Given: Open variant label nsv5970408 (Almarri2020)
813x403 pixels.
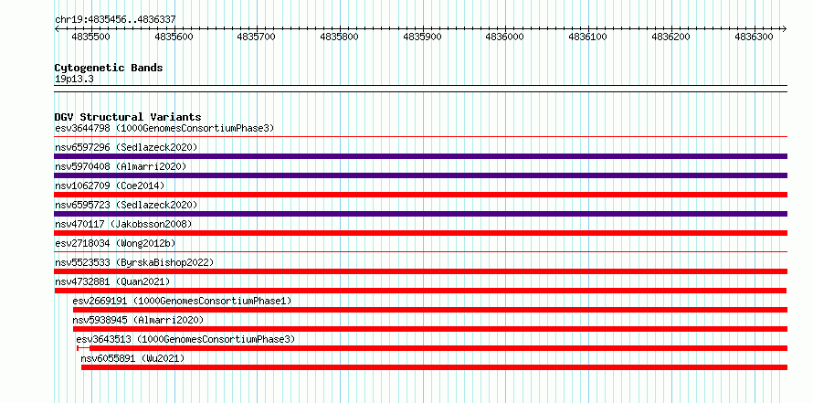Looking at the screenshot, I should [121, 166].
